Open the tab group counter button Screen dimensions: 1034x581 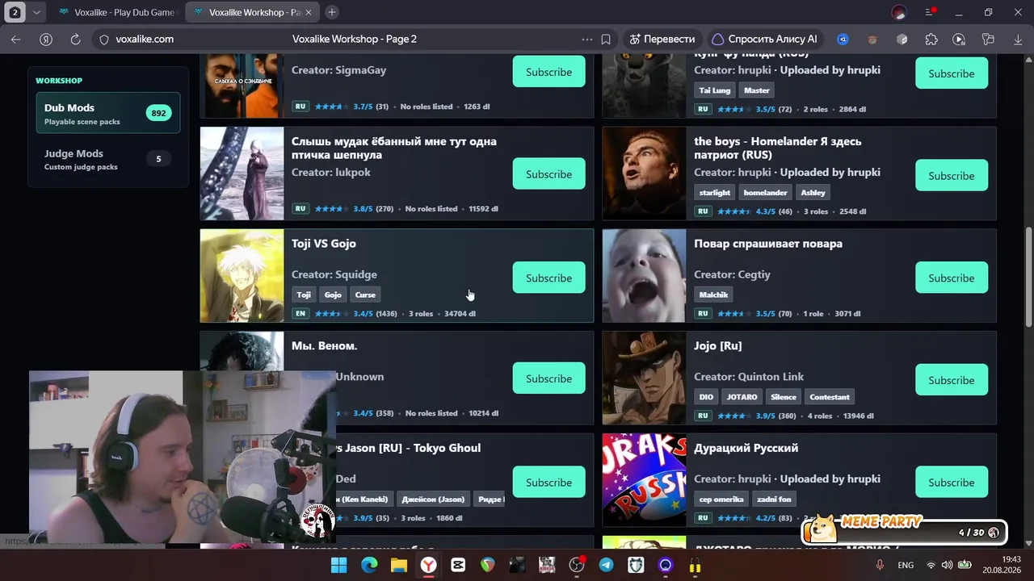[15, 12]
